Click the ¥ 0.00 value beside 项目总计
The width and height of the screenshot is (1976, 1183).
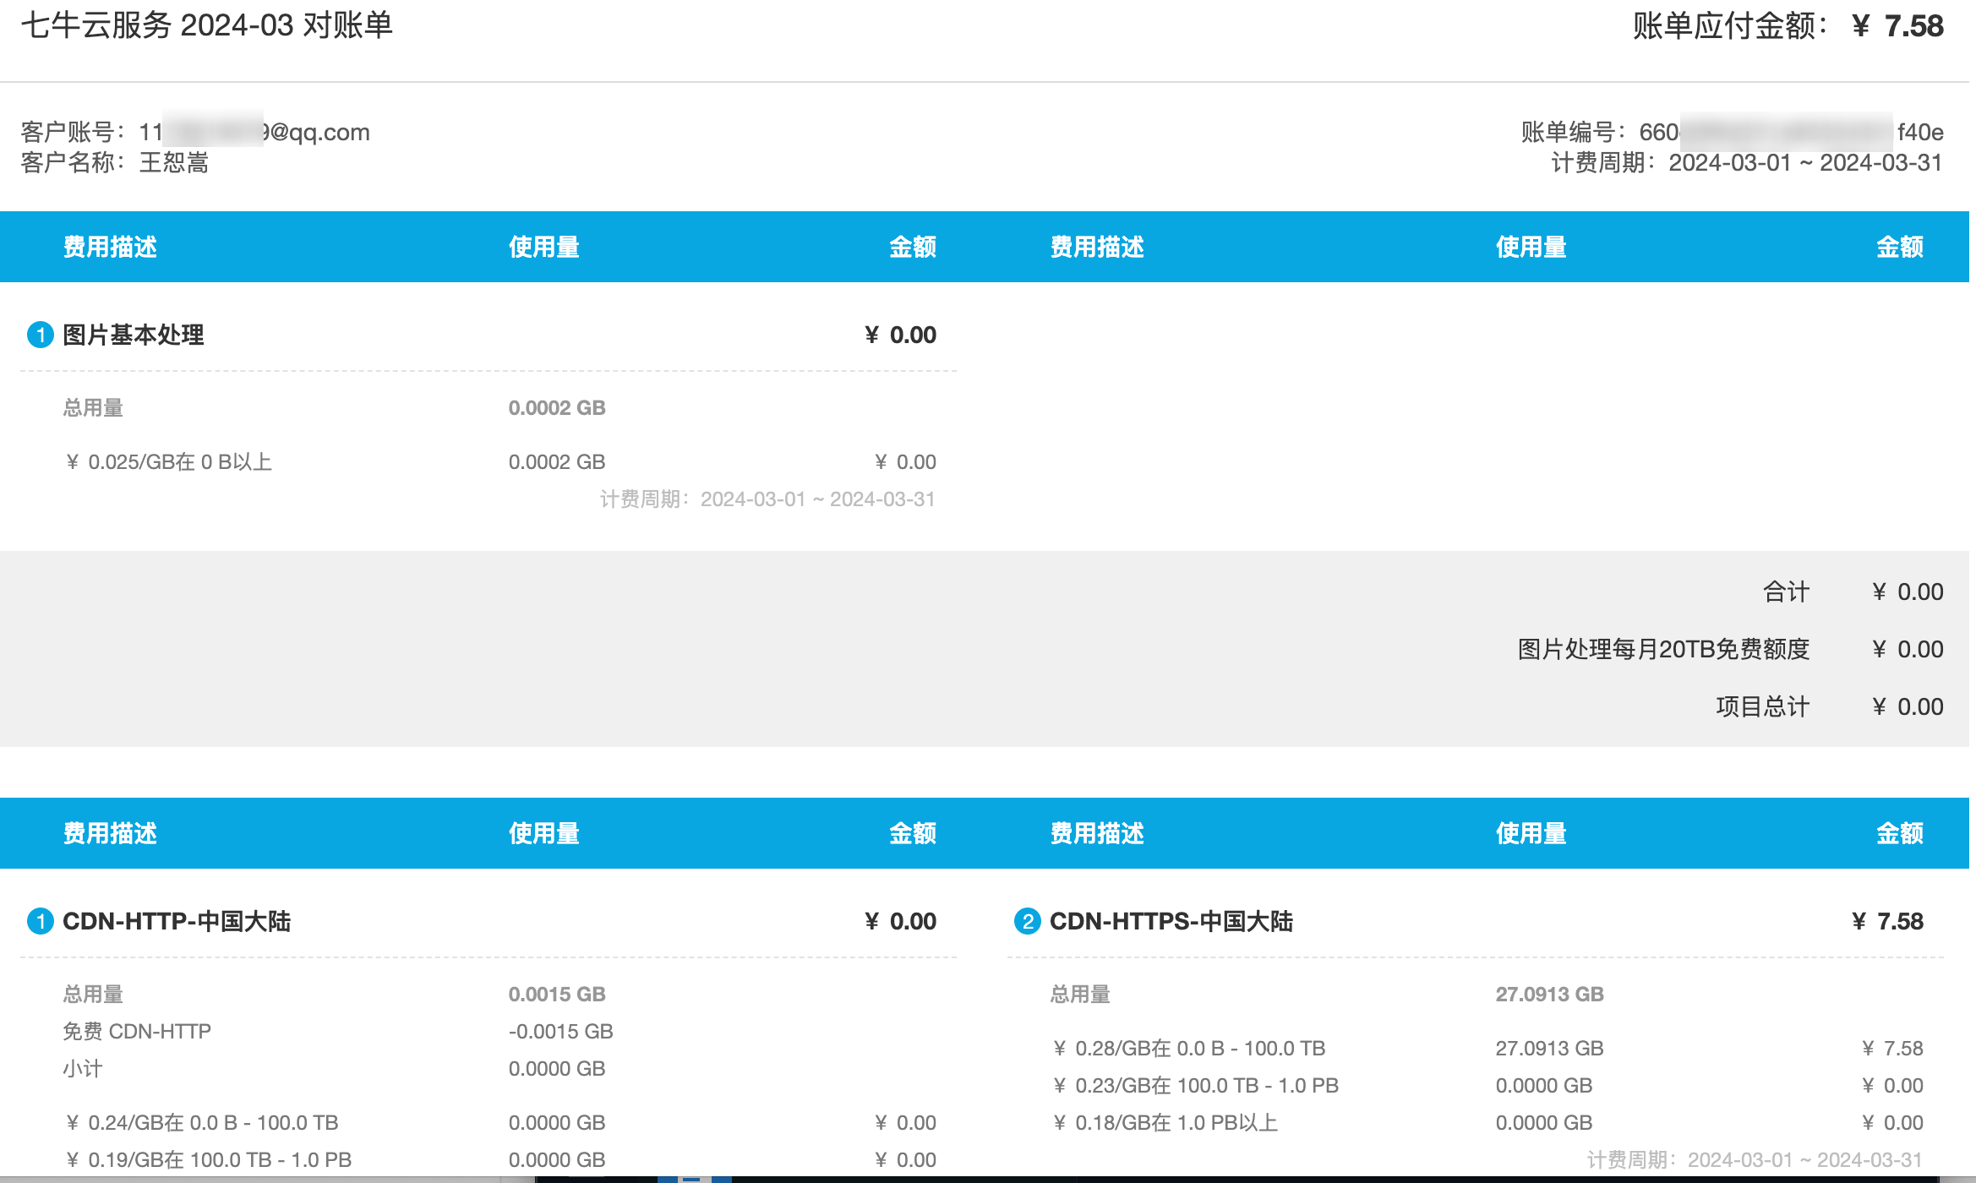coord(1908,706)
